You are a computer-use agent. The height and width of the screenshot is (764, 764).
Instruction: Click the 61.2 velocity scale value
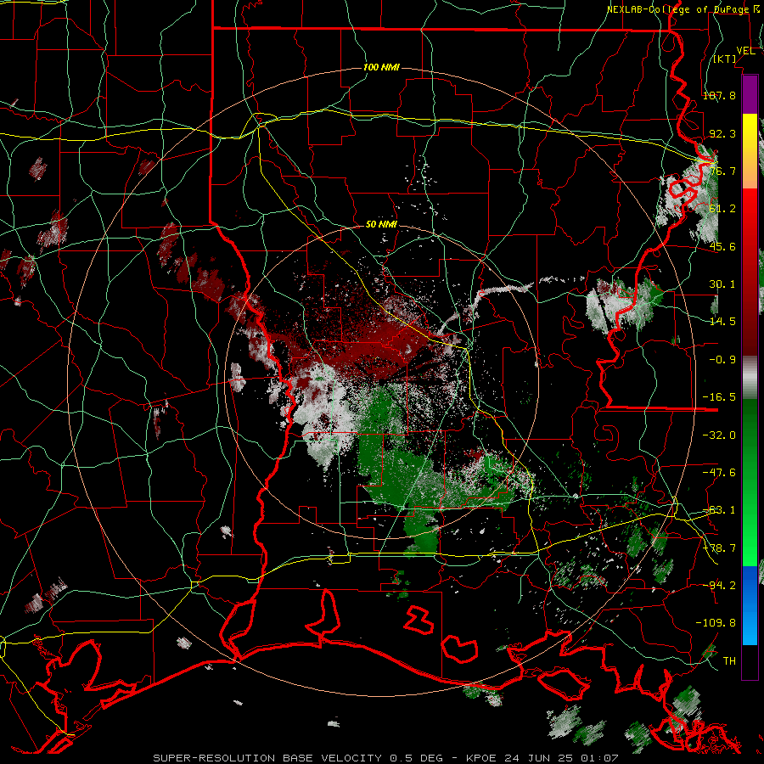click(722, 209)
